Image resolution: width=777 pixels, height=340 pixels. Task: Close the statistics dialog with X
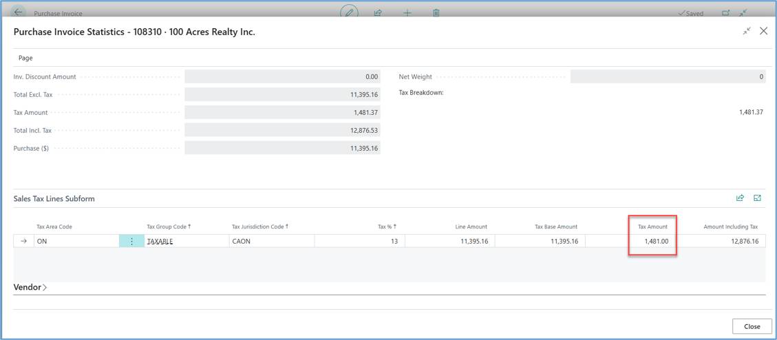764,31
